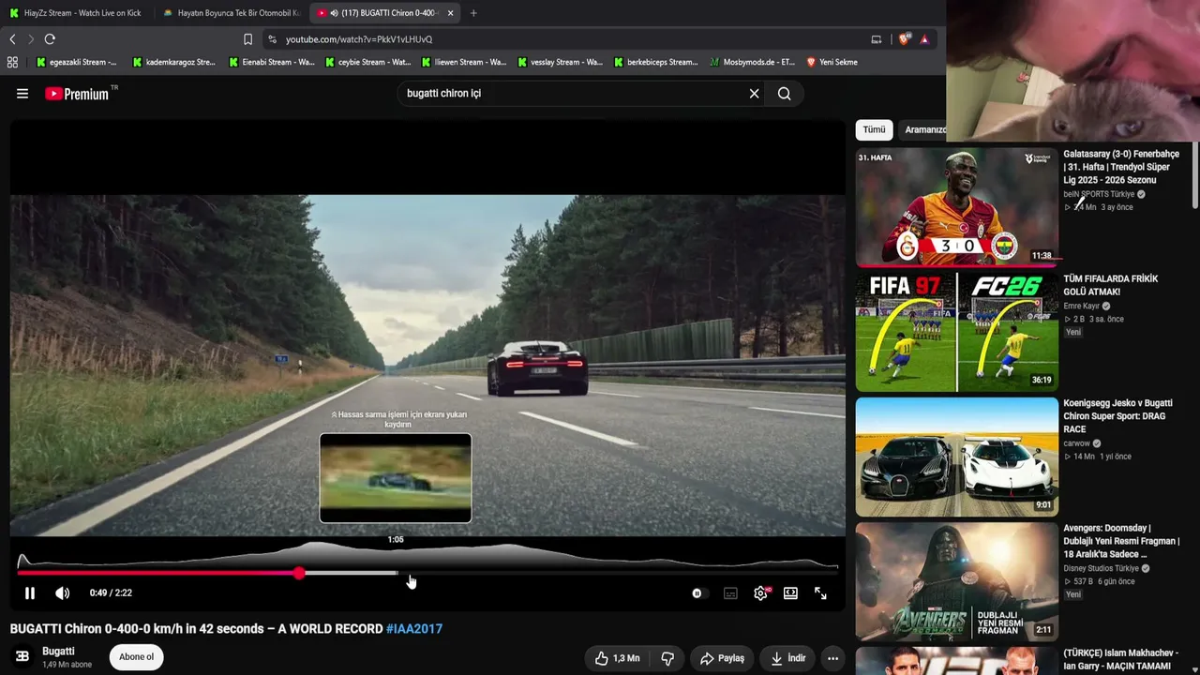Open the Galatasaray 3-0 Fenerbahçe video thumbnail
Screen dimensions: 1200x675
[956, 206]
